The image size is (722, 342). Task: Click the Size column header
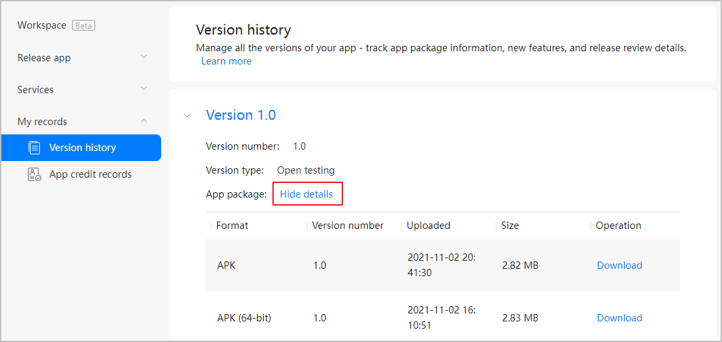click(510, 226)
